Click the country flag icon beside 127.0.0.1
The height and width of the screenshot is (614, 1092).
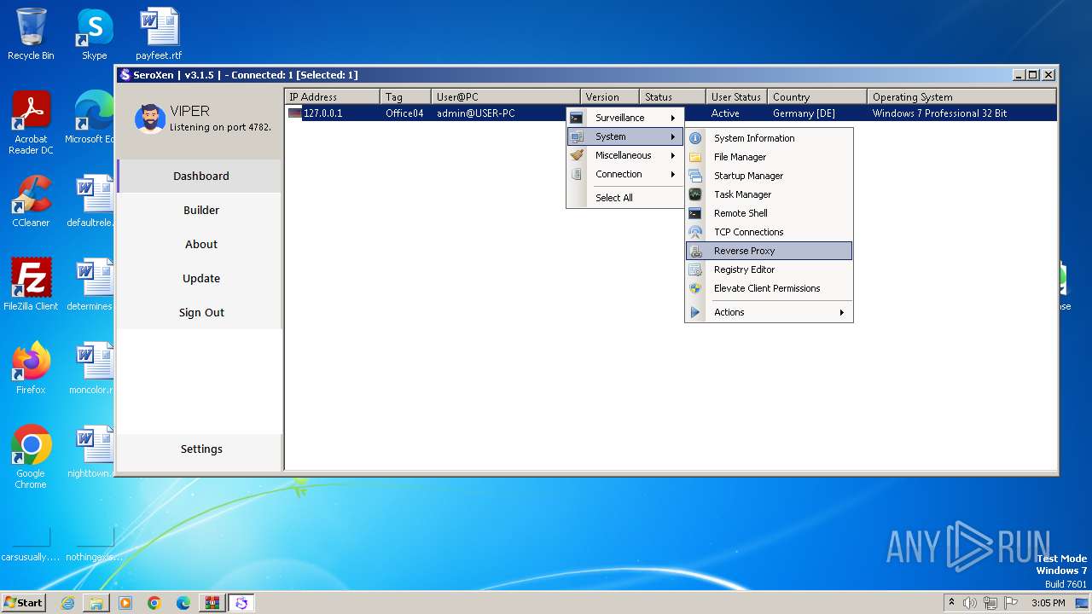[294, 113]
